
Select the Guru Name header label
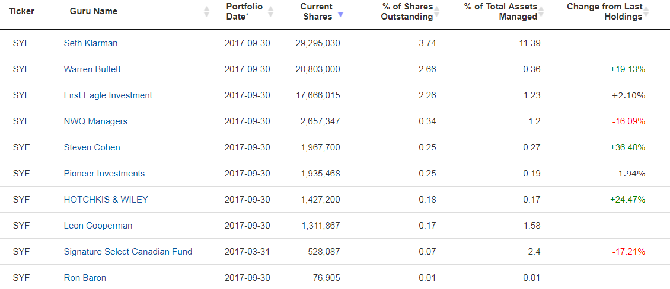pos(94,11)
